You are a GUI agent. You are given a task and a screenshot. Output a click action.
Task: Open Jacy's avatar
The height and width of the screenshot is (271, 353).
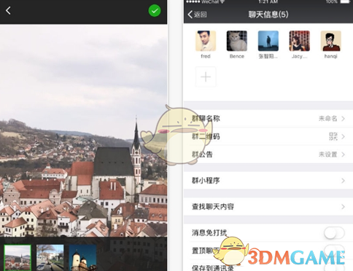click(300, 41)
